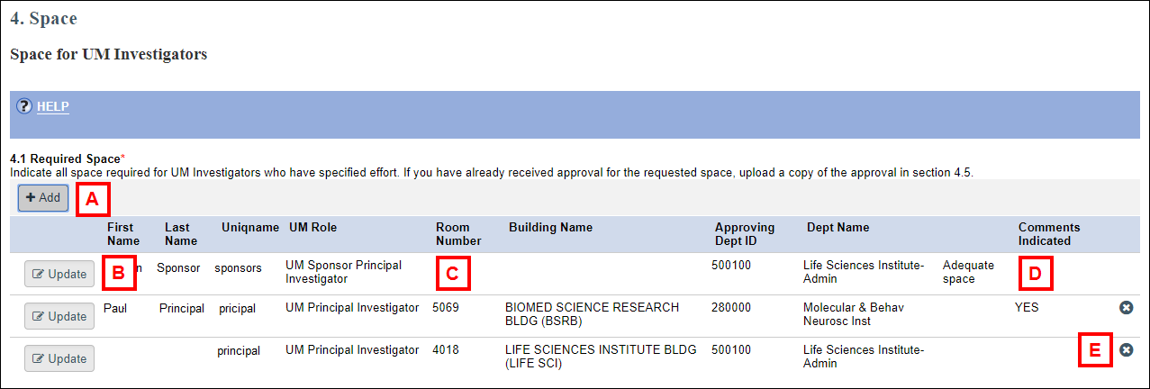Click the red D callout marker

tap(1036, 274)
